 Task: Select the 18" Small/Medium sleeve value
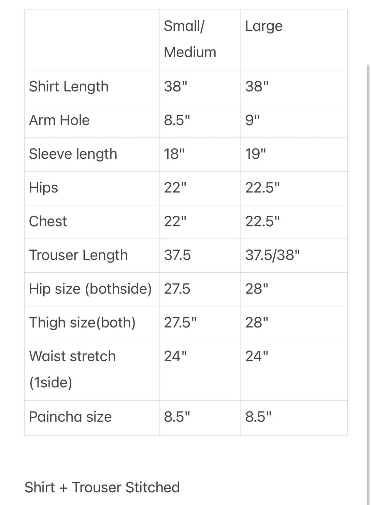click(x=174, y=154)
